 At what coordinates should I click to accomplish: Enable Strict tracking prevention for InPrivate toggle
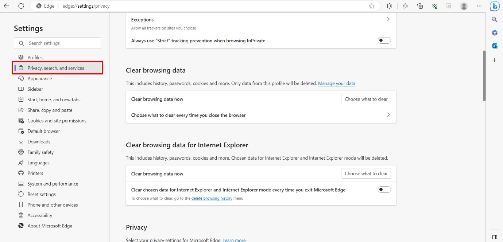pos(384,40)
